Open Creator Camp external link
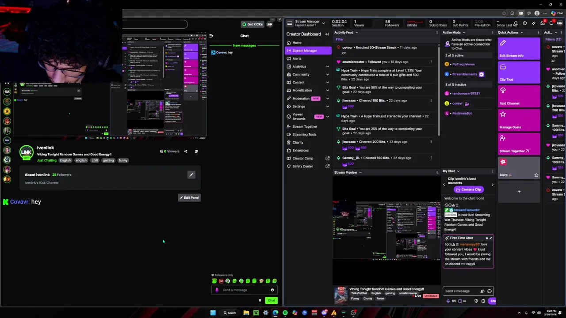This screenshot has height=318, width=566. pyautogui.click(x=308, y=158)
